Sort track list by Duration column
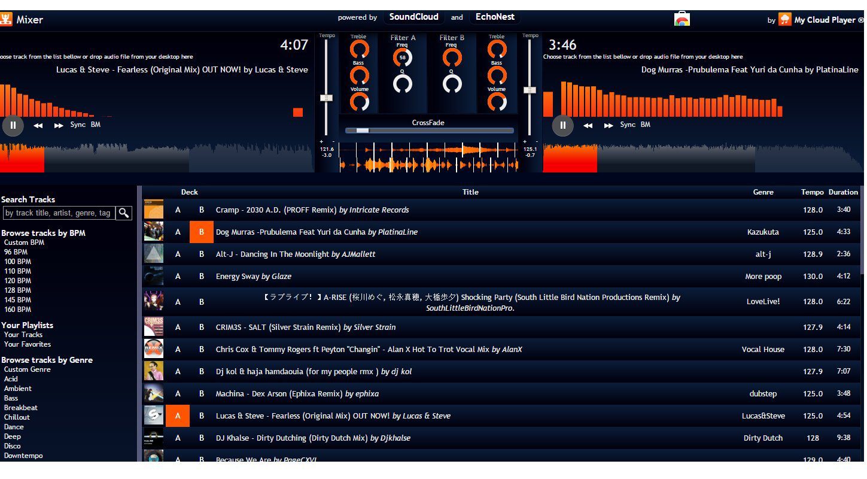867x479 pixels. 843,192
